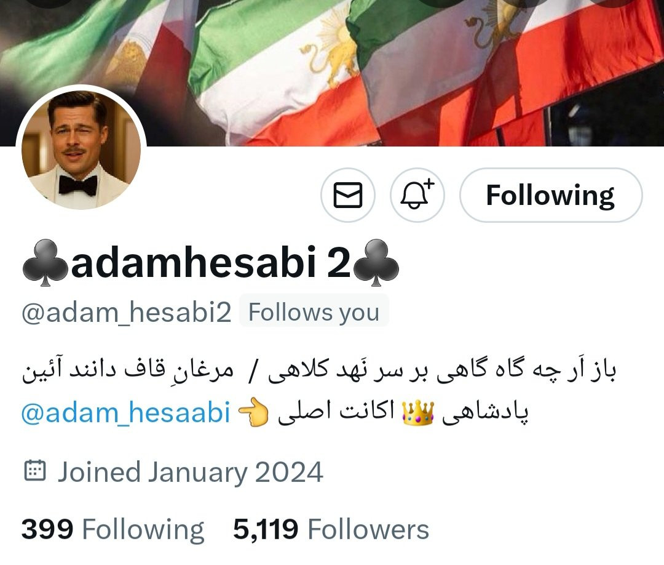The height and width of the screenshot is (565, 664).
Task: Click the calendar icon beside Joined date
Action: (34, 470)
